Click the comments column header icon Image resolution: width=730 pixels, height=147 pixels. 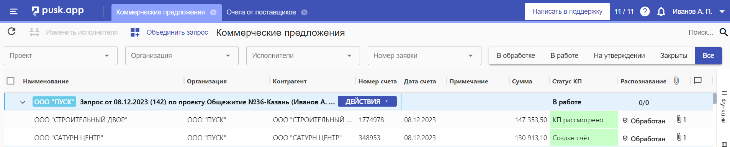click(698, 80)
